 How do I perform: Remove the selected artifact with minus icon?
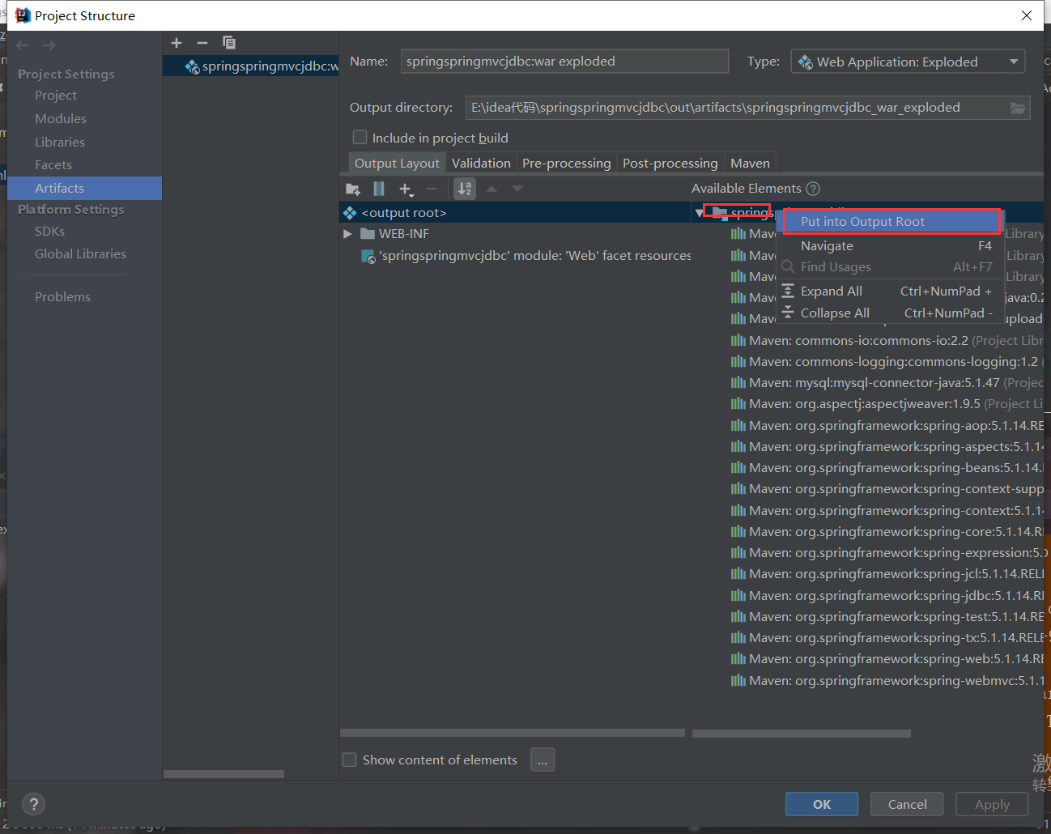click(x=202, y=43)
